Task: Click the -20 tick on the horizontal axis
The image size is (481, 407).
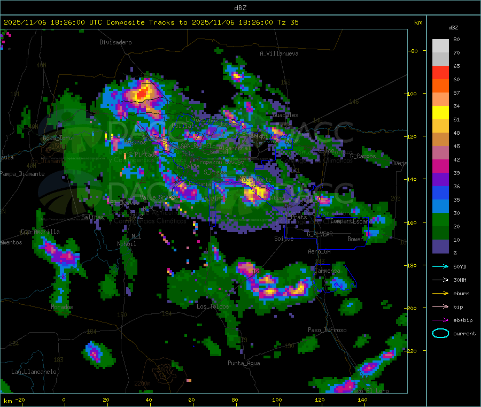Action: point(20,400)
